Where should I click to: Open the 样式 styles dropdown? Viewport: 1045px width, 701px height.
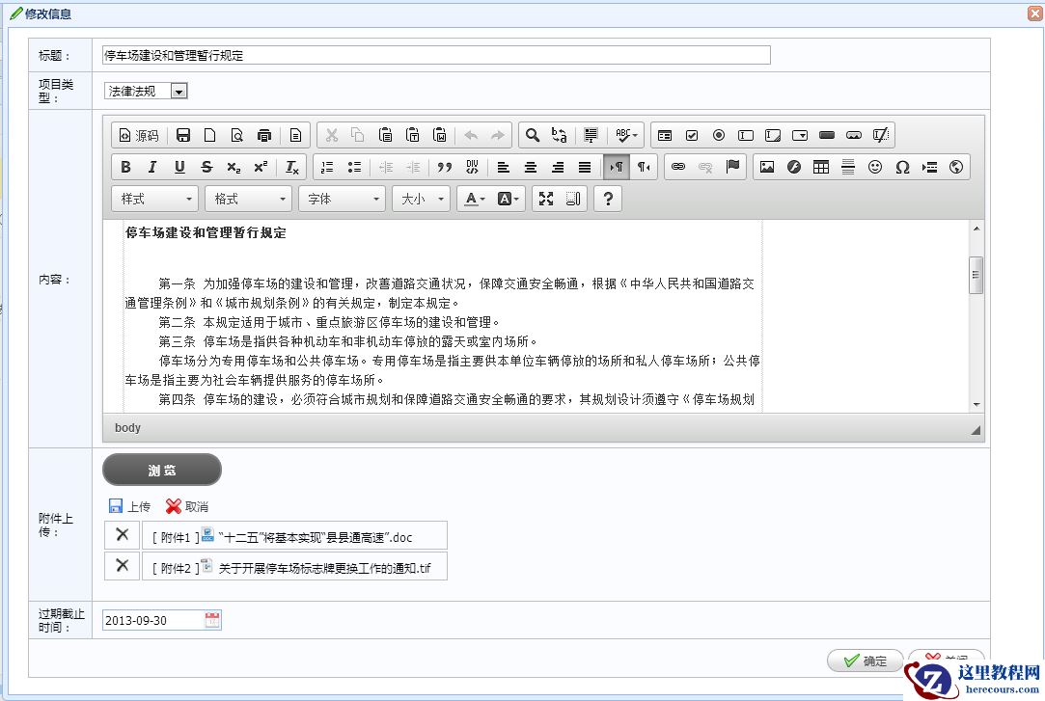pos(154,199)
